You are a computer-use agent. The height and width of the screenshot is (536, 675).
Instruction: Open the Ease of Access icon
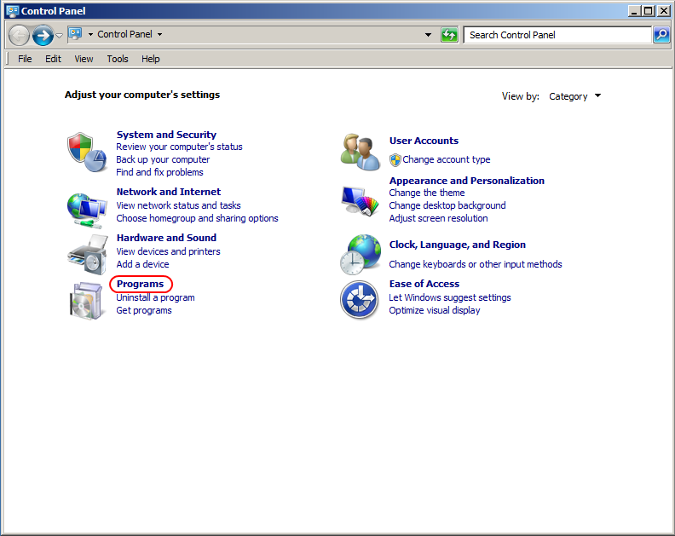360,300
